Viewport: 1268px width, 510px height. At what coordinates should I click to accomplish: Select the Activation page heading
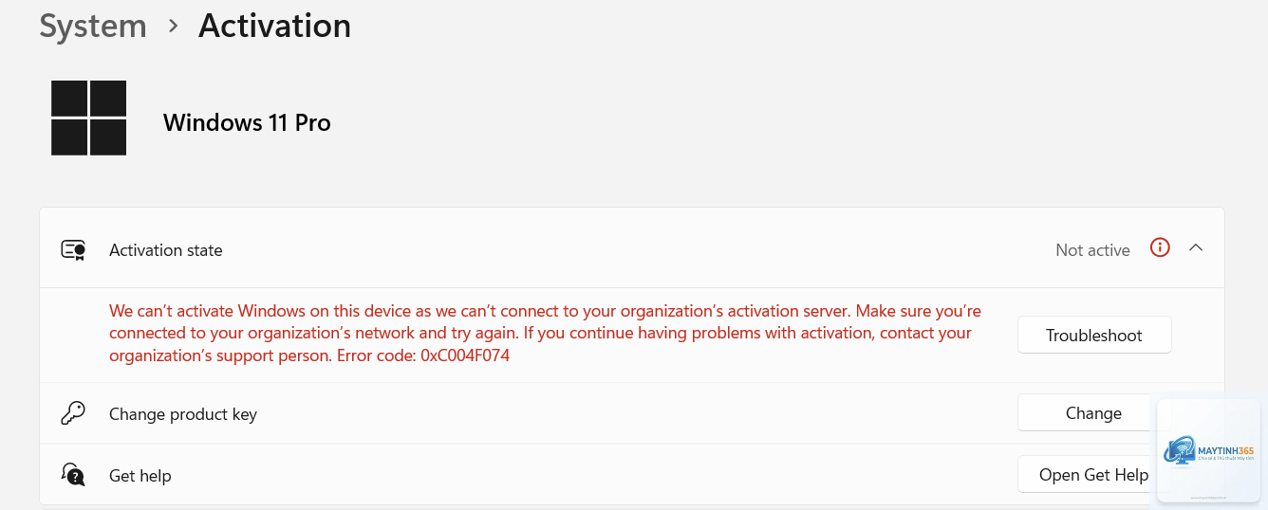click(x=274, y=26)
